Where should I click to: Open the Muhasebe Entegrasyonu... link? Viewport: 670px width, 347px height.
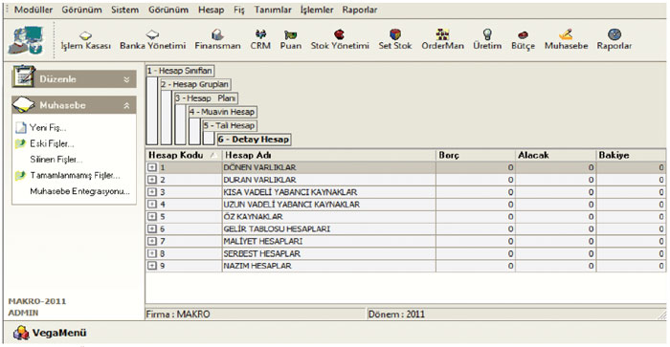[79, 191]
